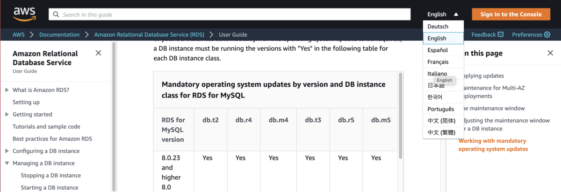The height and width of the screenshot is (192, 561).
Task: Click the table's vertical scrollbar
Action: click(x=400, y=116)
